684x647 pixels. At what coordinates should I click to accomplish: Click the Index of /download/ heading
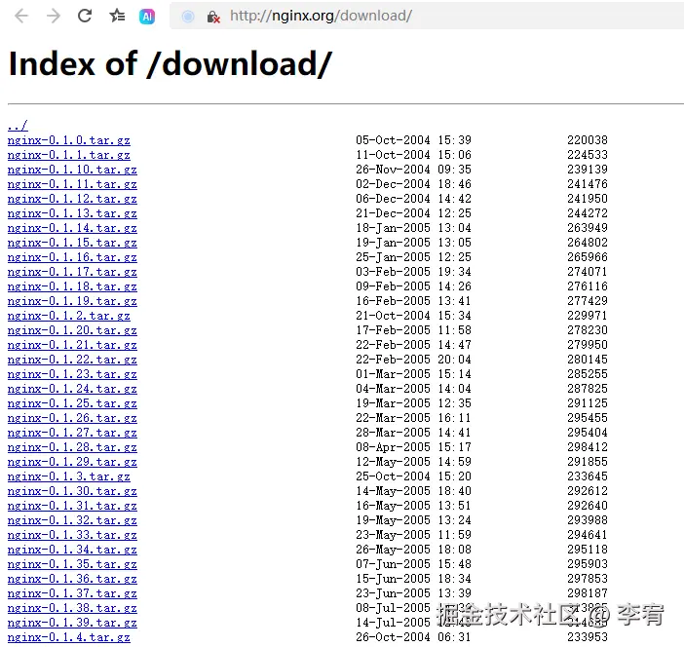coord(171,64)
